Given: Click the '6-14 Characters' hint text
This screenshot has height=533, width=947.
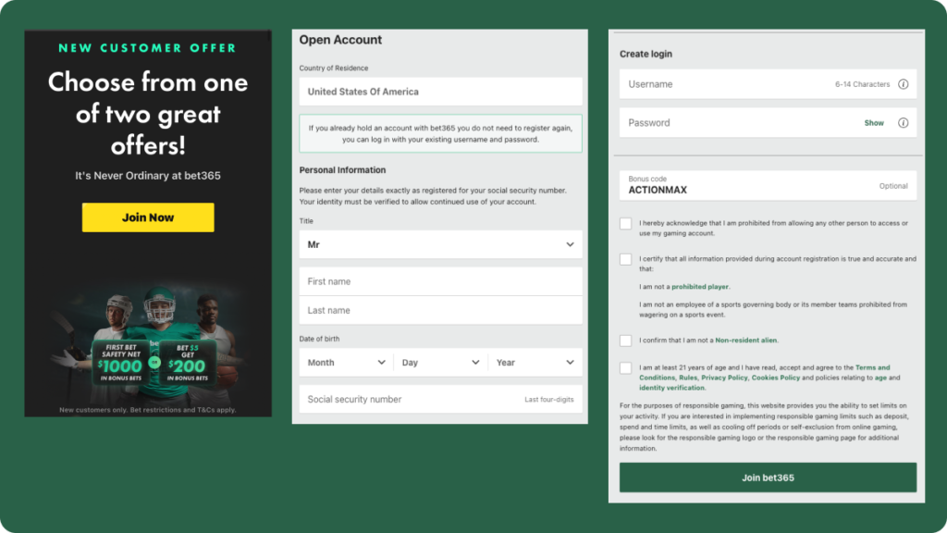Looking at the screenshot, I should coord(863,84).
